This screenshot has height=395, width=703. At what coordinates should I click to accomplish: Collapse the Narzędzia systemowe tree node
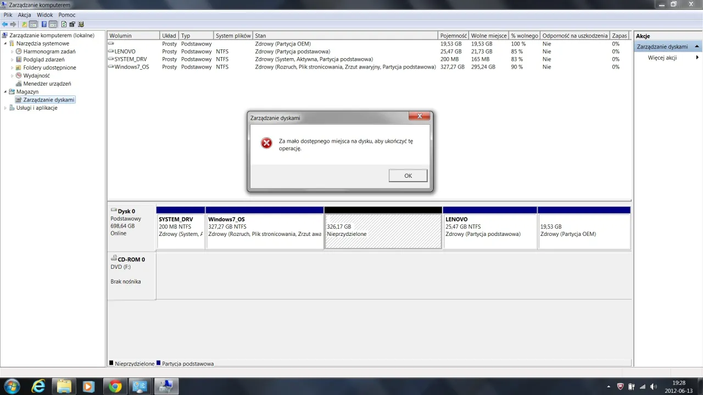tap(5, 43)
